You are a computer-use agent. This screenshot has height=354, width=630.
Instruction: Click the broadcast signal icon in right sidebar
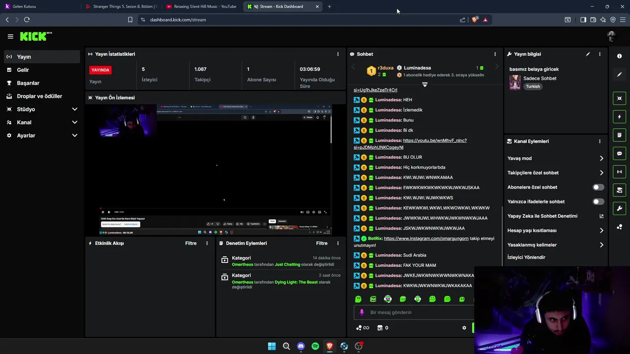click(x=619, y=172)
